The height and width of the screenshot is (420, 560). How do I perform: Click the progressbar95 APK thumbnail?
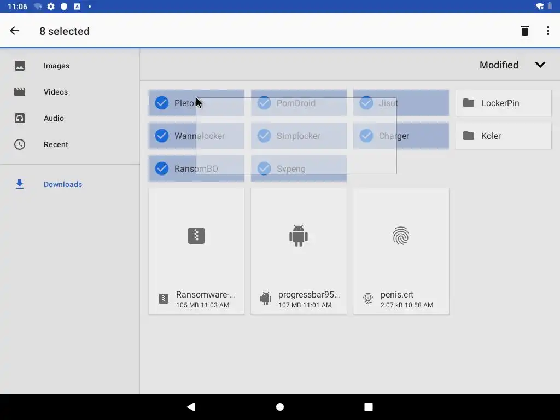point(299,236)
